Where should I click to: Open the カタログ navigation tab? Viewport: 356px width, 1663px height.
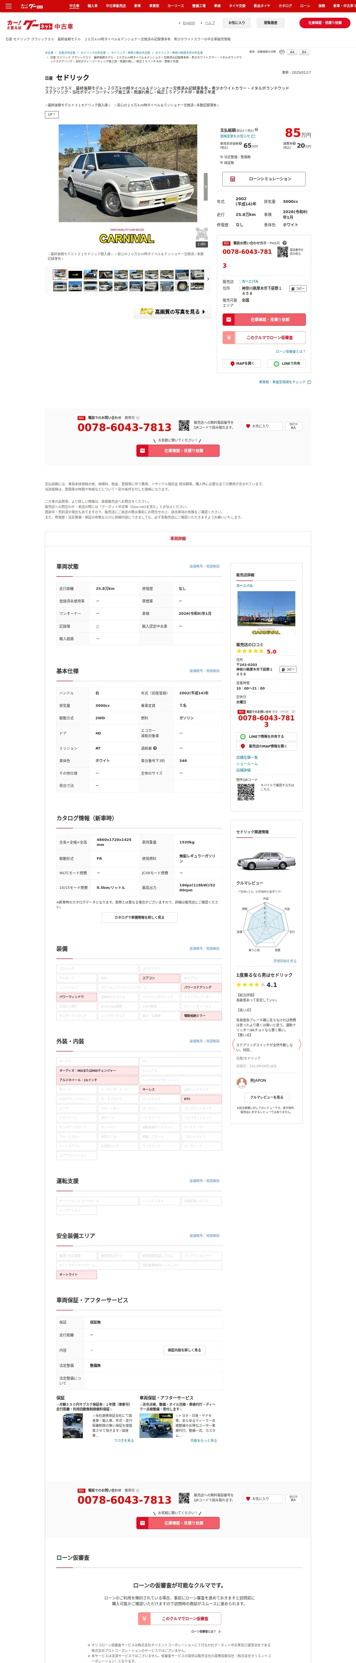point(285,6)
